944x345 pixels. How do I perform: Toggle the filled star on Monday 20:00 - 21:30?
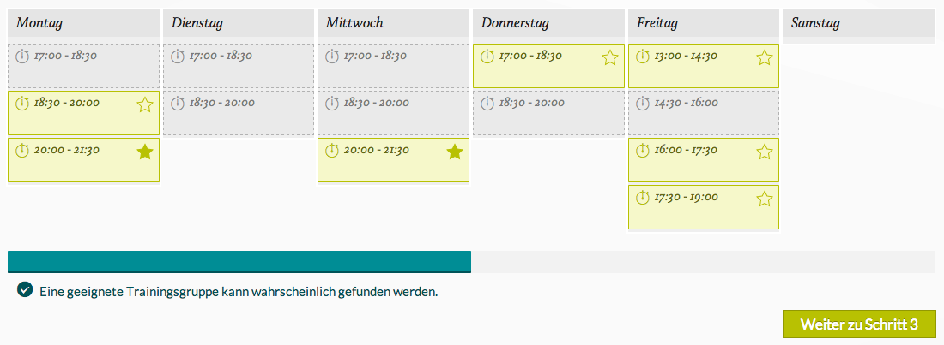coord(145,152)
